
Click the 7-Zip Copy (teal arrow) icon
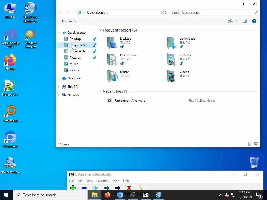(106, 188)
